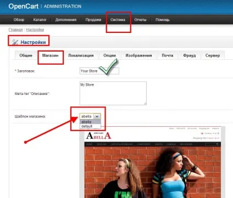233x198 pixels.
Task: Open the Помощь menu
Action: (x=163, y=20)
